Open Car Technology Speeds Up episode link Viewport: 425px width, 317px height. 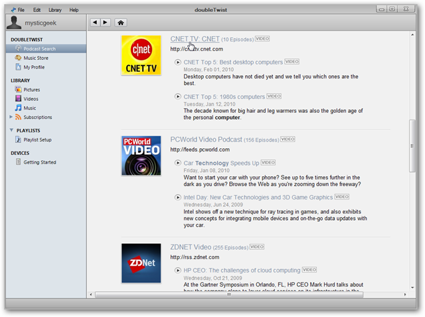point(221,163)
